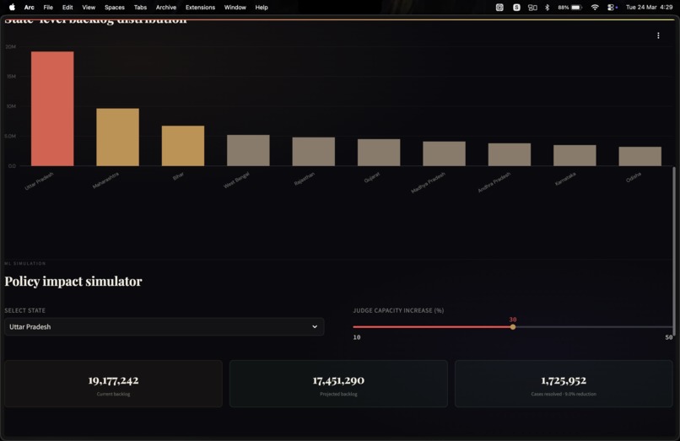This screenshot has height=441, width=680.
Task: Click the Maharashtra bar in chart
Action: point(117,137)
